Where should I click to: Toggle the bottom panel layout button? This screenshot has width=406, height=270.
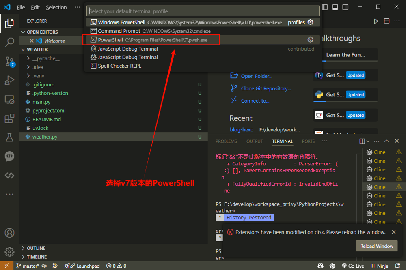tap(335, 7)
